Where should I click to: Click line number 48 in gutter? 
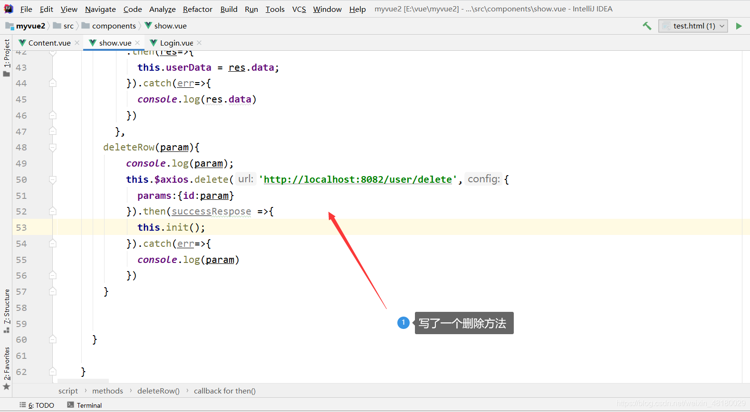coord(21,147)
